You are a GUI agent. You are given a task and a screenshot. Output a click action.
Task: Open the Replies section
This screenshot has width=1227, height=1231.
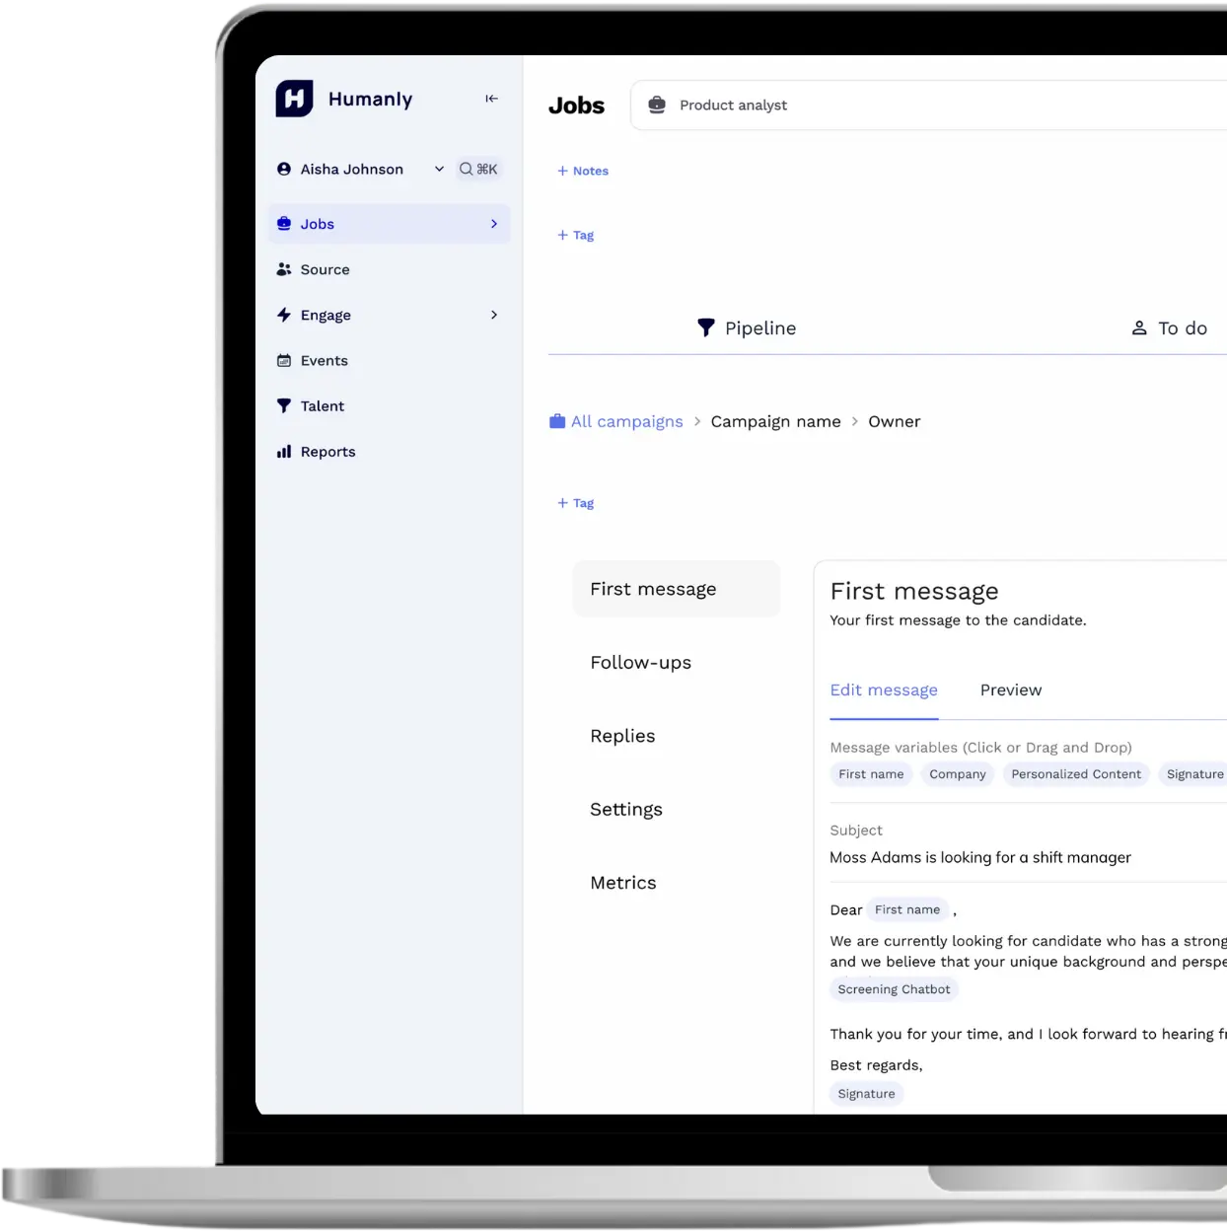(x=622, y=736)
